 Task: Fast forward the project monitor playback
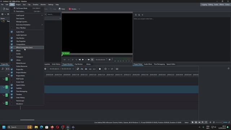point(89,60)
